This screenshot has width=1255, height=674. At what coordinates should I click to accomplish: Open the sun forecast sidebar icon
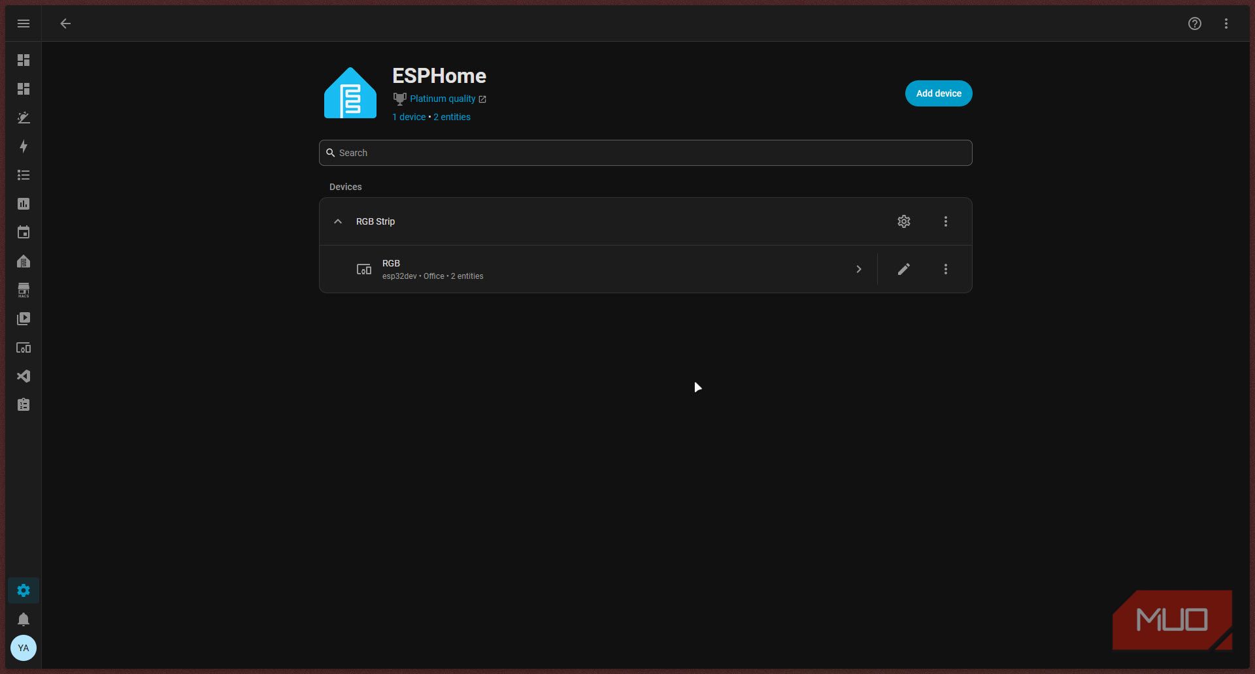point(24,118)
